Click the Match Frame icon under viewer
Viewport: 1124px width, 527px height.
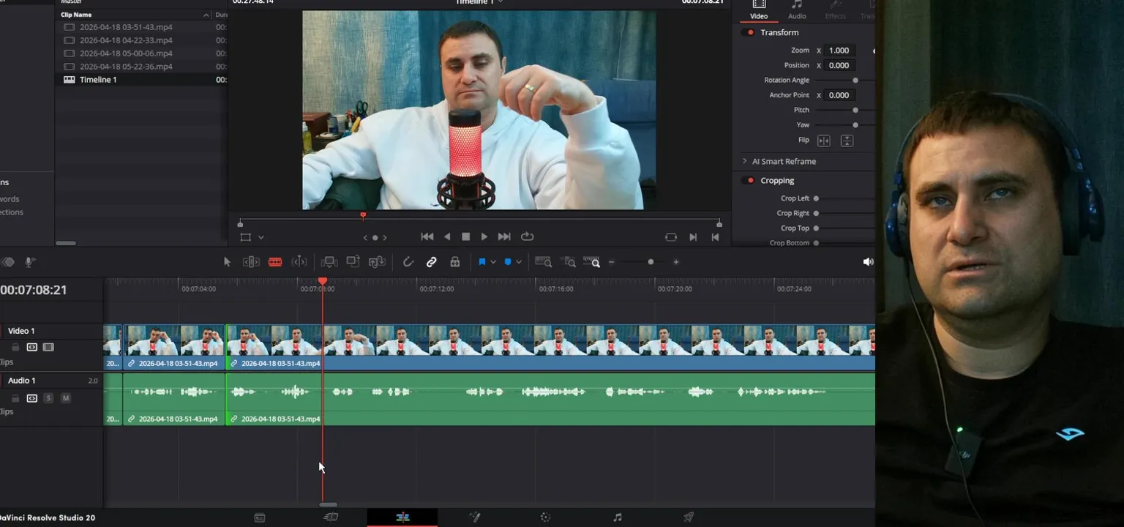coord(671,237)
